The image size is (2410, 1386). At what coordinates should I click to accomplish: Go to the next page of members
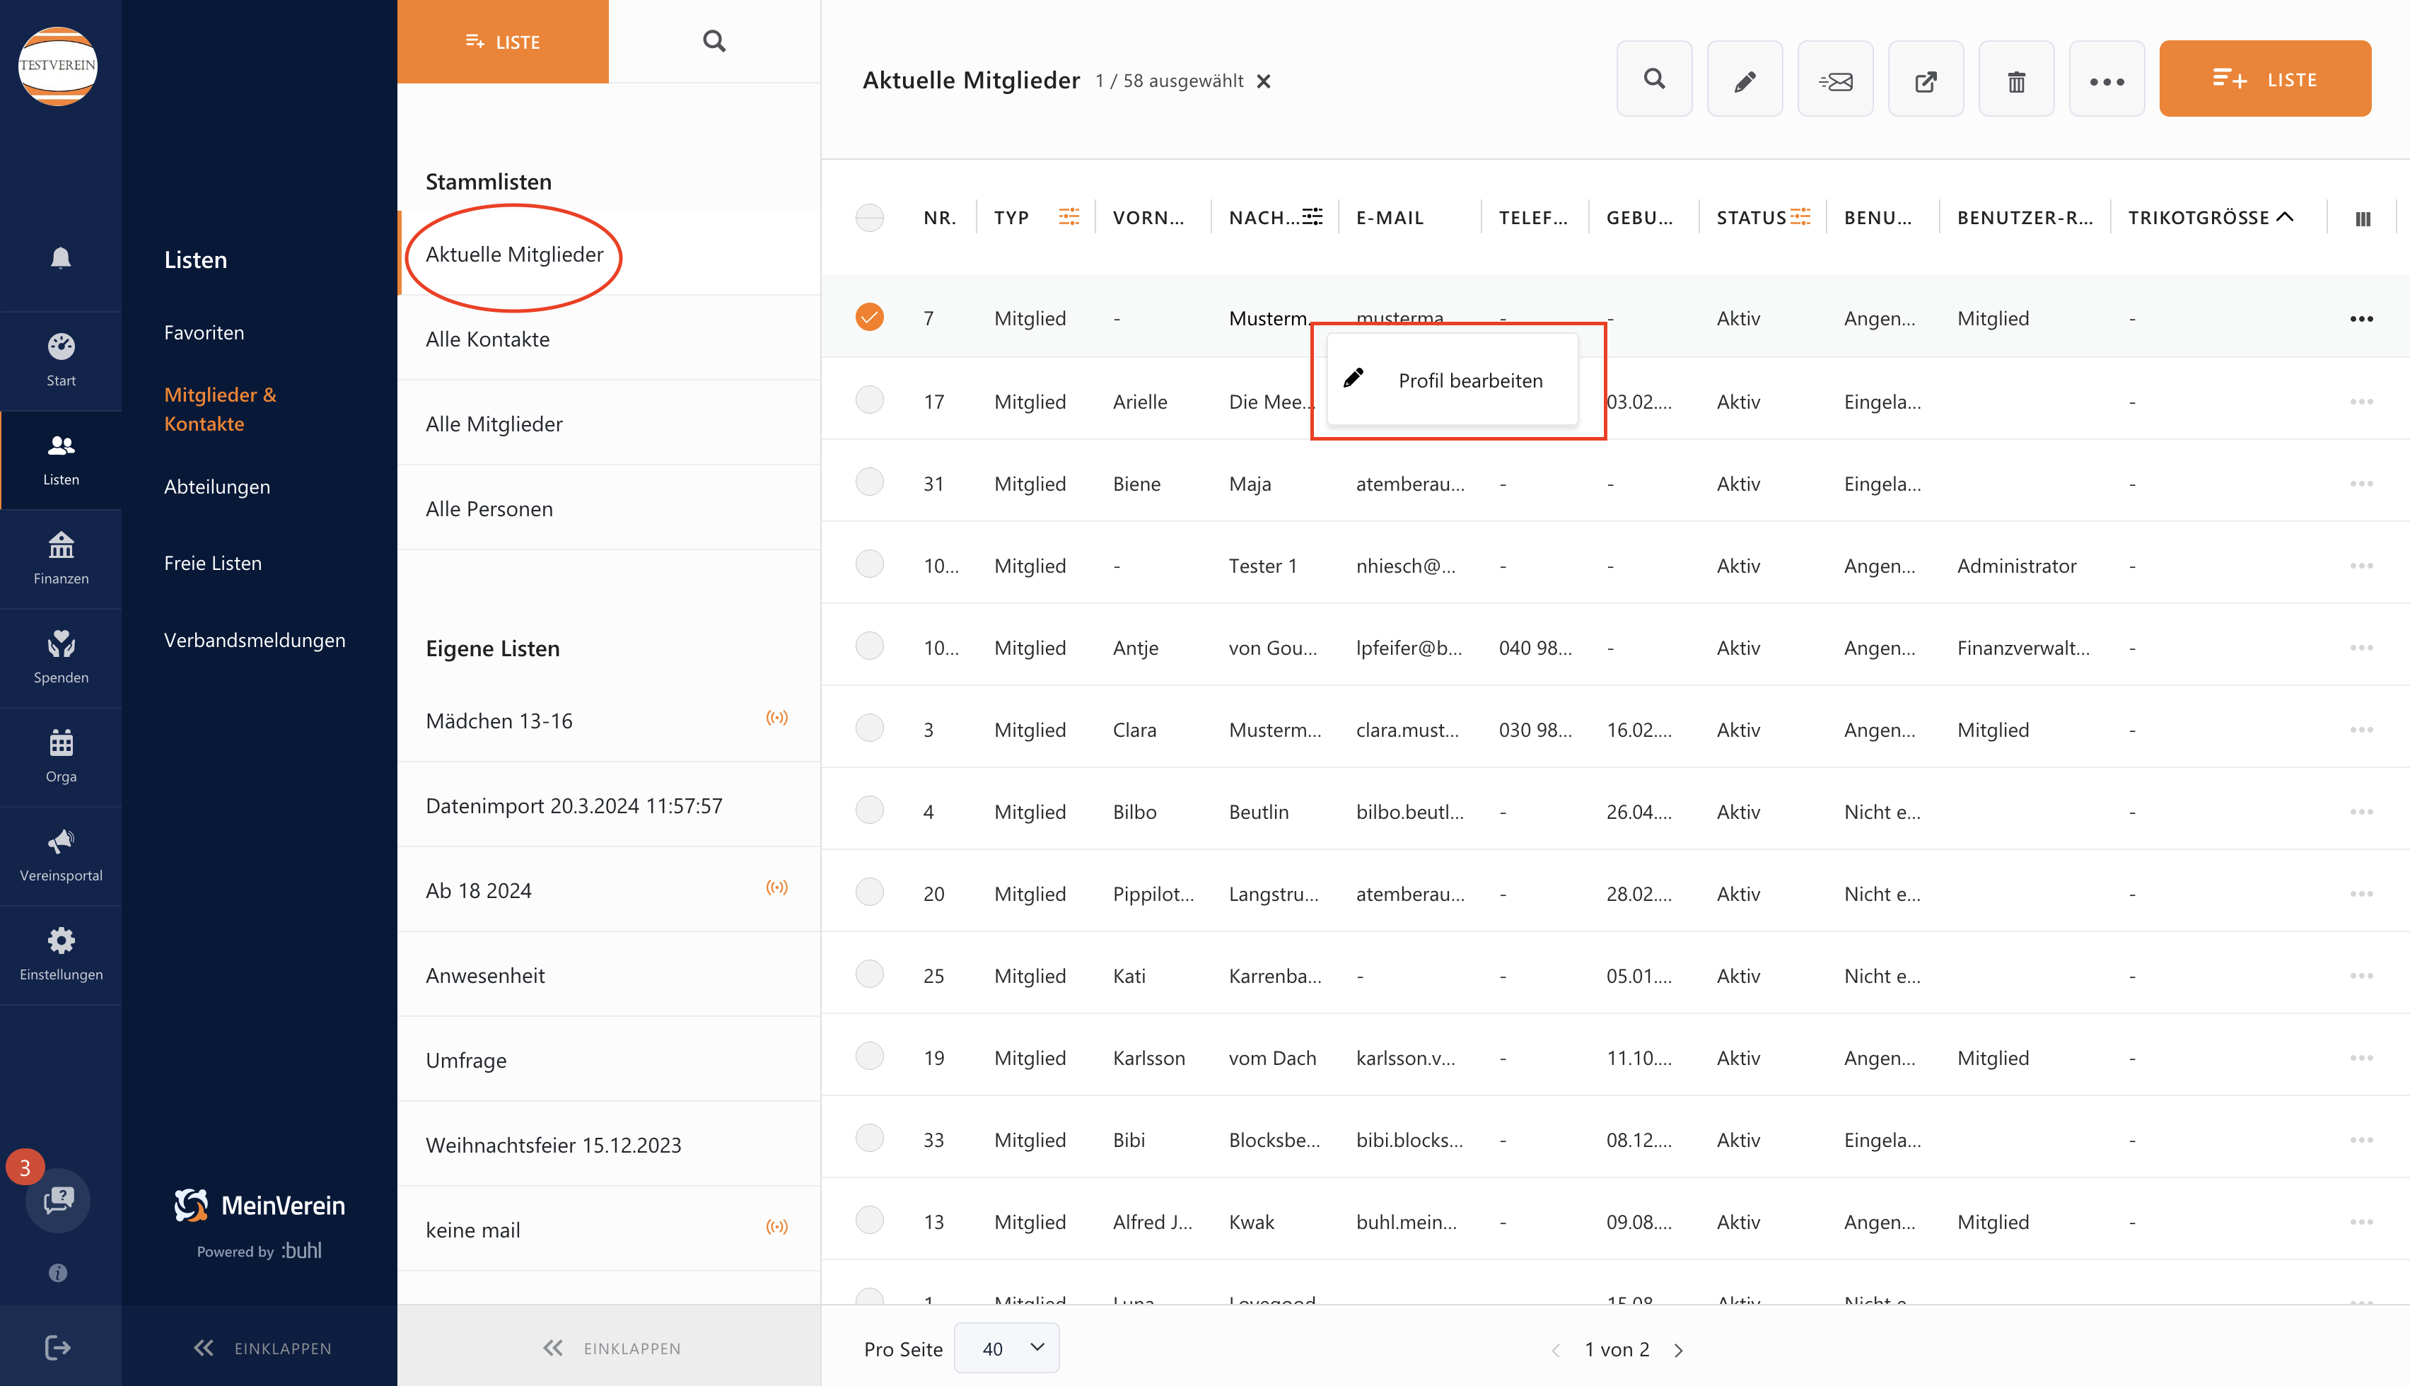pos(1678,1349)
